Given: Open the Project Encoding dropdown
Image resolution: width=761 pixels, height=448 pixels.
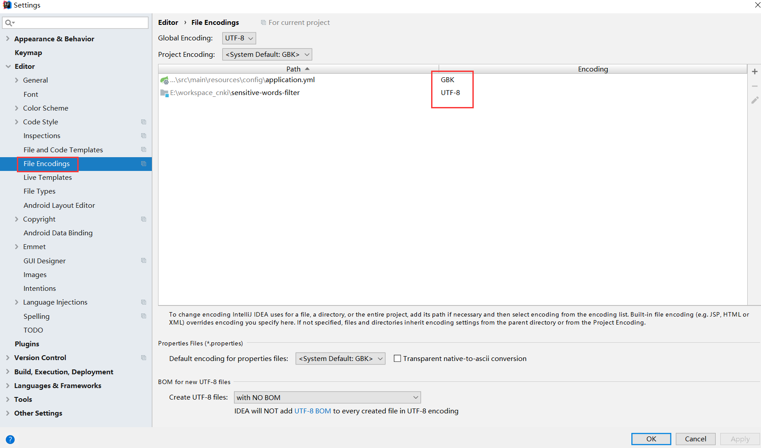Looking at the screenshot, I should [266, 54].
